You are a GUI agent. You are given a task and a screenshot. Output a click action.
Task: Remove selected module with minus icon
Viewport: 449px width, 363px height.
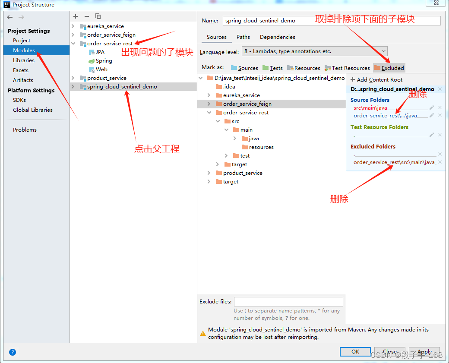pos(87,16)
